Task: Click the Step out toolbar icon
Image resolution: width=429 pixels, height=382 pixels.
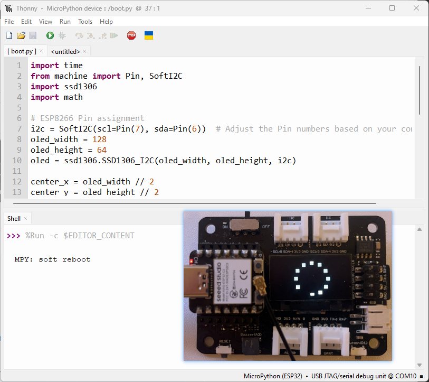Action: 102,35
